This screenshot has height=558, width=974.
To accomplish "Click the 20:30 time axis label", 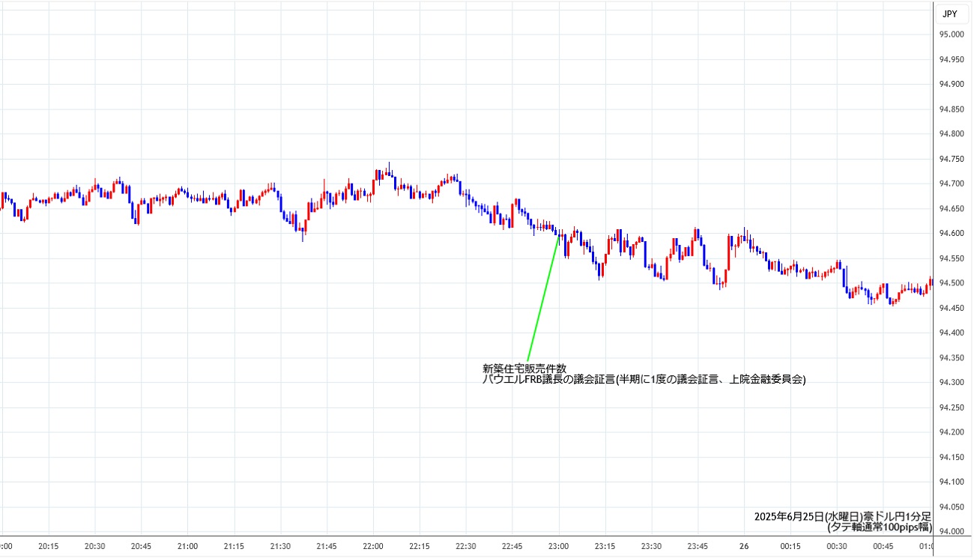I will pyautogui.click(x=94, y=546).
